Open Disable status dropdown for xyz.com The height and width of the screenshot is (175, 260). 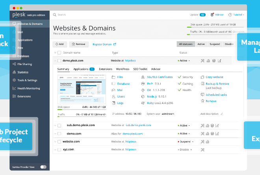click(x=185, y=150)
